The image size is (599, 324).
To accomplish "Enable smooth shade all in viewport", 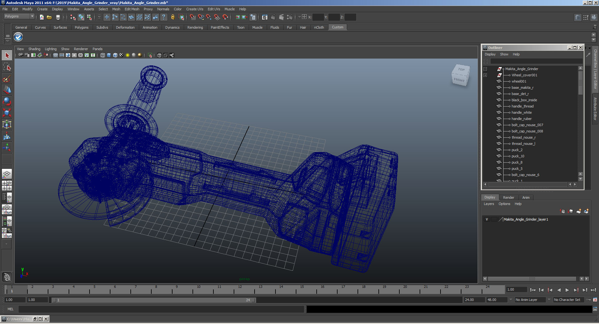I will (109, 55).
